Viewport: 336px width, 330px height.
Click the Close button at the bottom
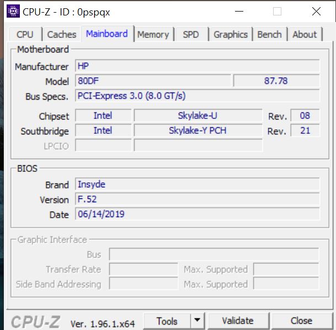(301, 321)
